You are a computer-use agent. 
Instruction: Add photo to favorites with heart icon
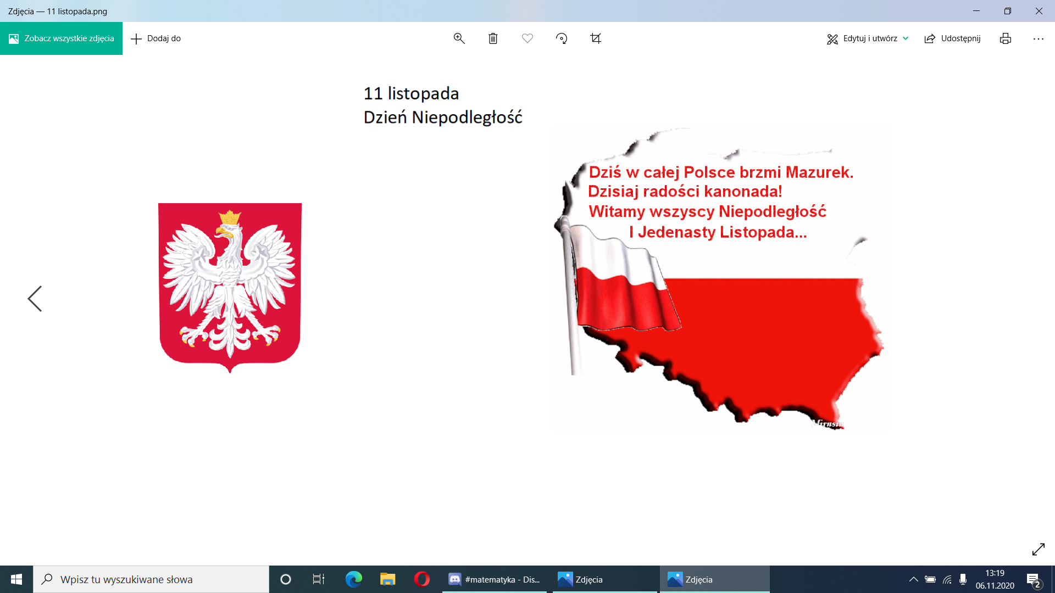527,38
